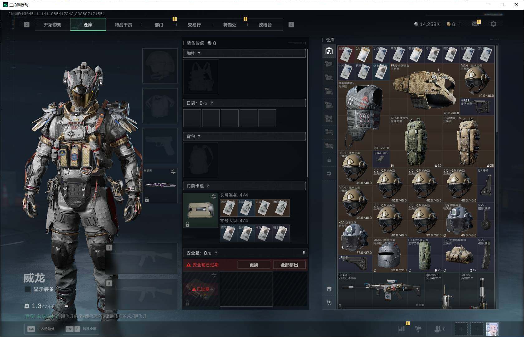Click the 全部移出 button
Screen dimensions: 524x337
[x=289, y=265]
